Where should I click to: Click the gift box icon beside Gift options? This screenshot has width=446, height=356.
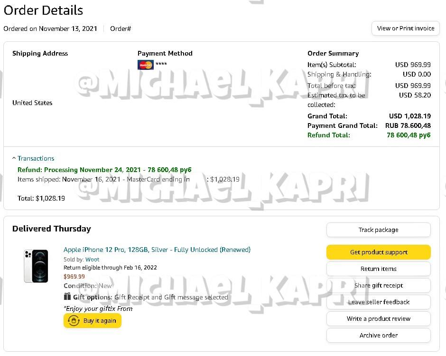[x=67, y=297]
